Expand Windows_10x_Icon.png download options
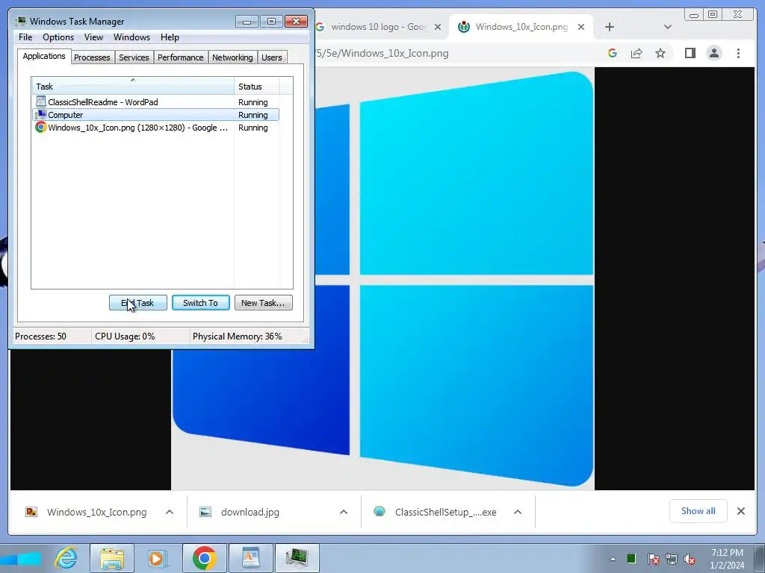 point(170,512)
